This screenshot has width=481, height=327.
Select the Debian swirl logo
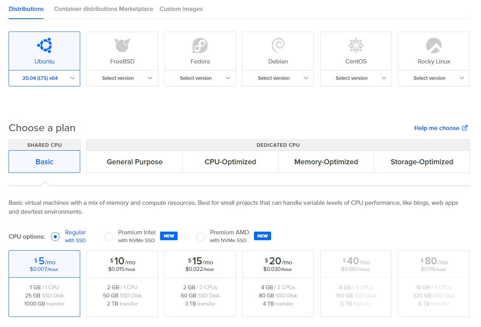click(278, 46)
